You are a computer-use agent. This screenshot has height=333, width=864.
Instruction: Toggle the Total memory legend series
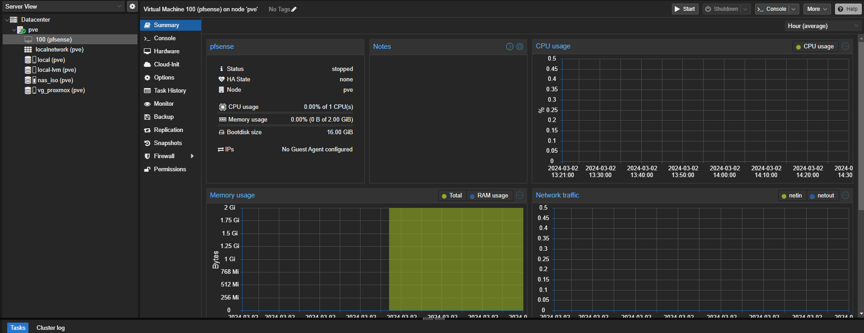tap(452, 196)
